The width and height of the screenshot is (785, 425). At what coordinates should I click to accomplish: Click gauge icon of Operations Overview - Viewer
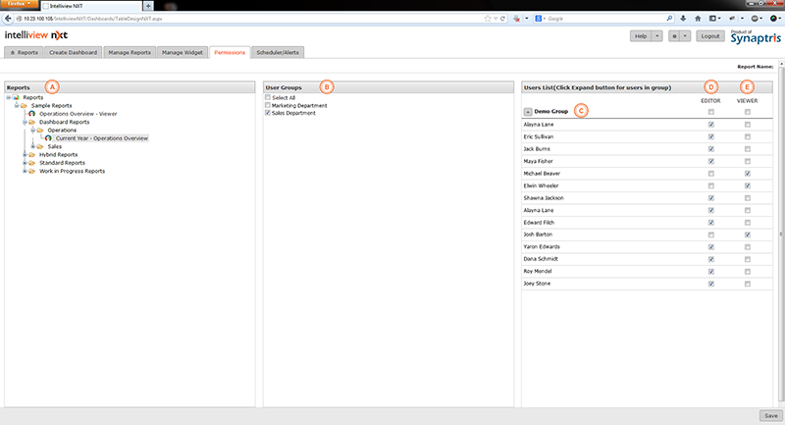point(31,114)
